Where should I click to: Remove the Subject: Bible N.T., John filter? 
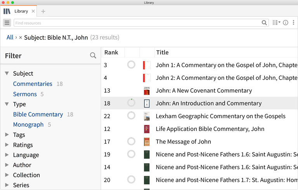click(x=21, y=38)
